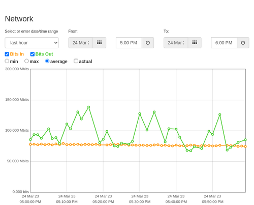
Task: Click the 05:20:00 PM time axis label
Action: (103, 202)
